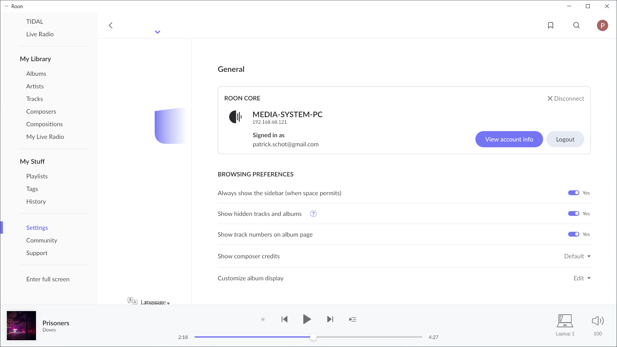Click the Roon Core logo icon
The height and width of the screenshot is (347, 617).
click(x=236, y=117)
